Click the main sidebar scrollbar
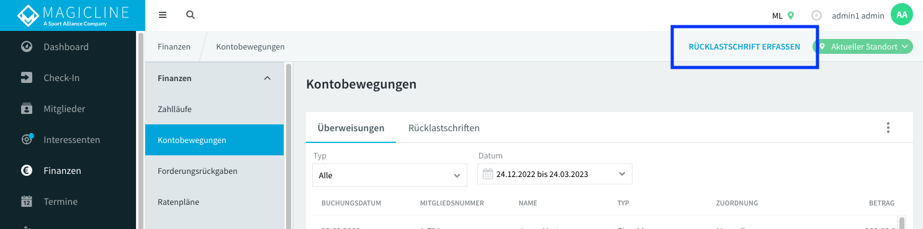The height and width of the screenshot is (229, 923). 141,130
